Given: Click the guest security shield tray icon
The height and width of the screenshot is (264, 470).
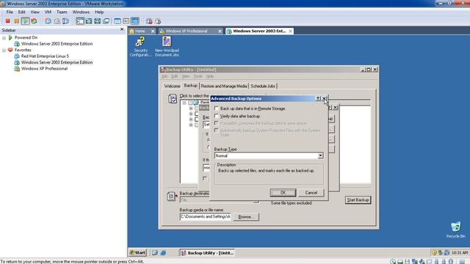Looking at the screenshot, I should click(x=434, y=252).
